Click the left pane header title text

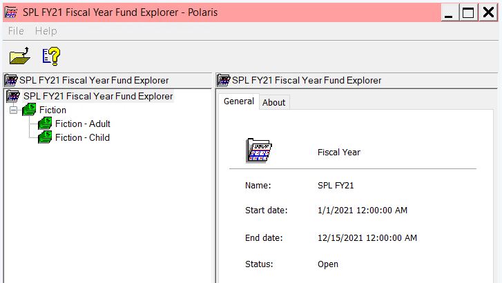pos(94,80)
